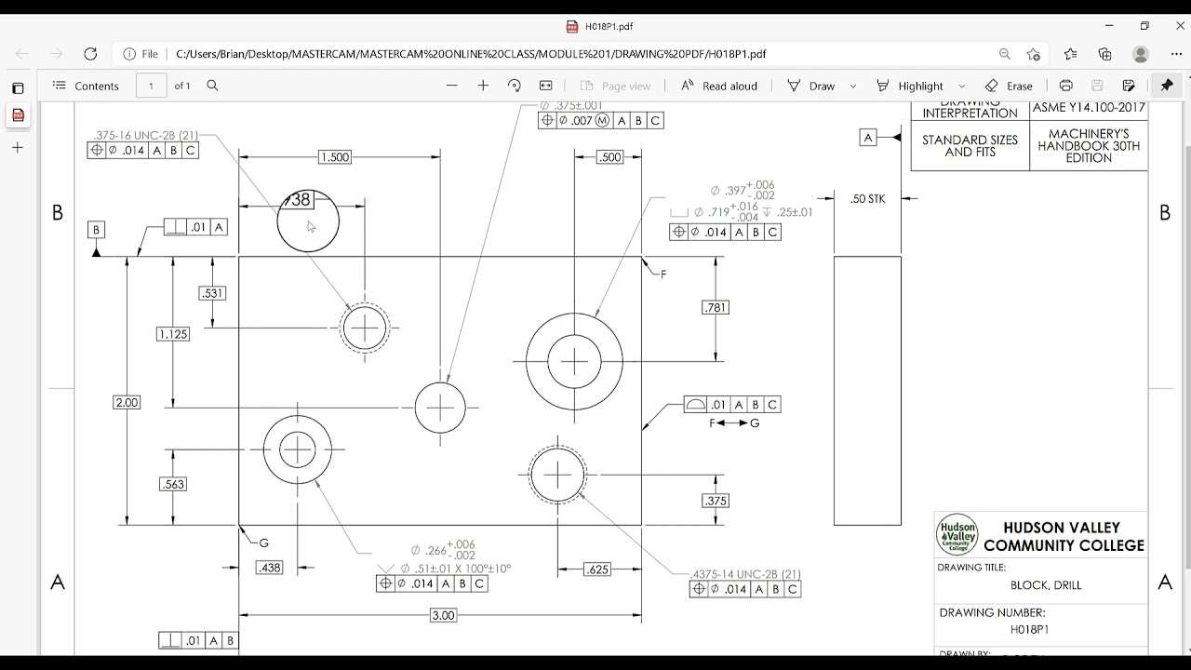The image size is (1191, 670).
Task: Open the Collections panel
Action: pos(1104,54)
